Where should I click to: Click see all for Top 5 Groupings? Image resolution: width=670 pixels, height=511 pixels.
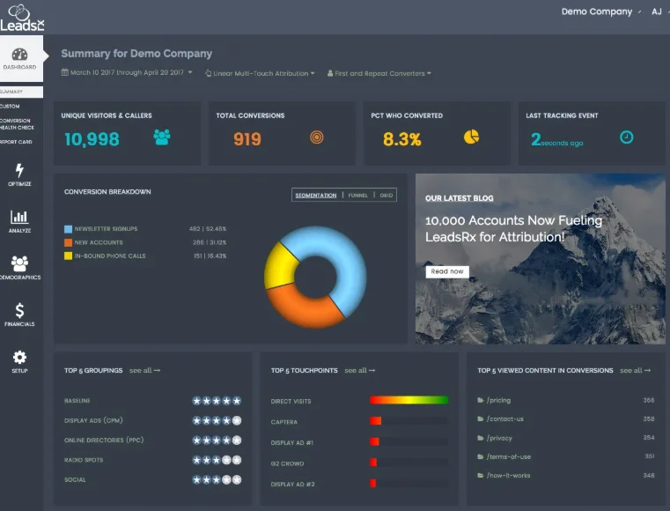tap(144, 371)
